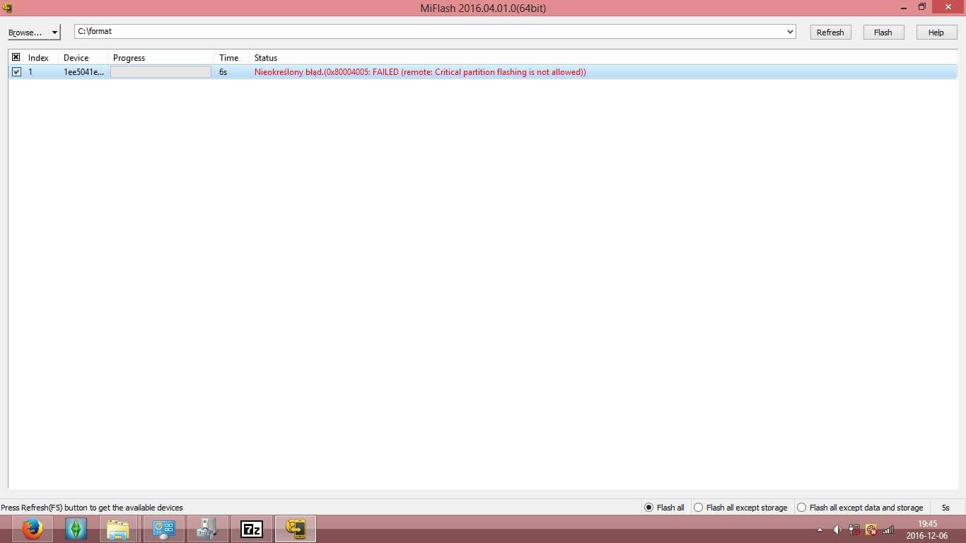Launch The Sims from taskbar
Viewport: 966px width, 543px height.
tap(76, 529)
